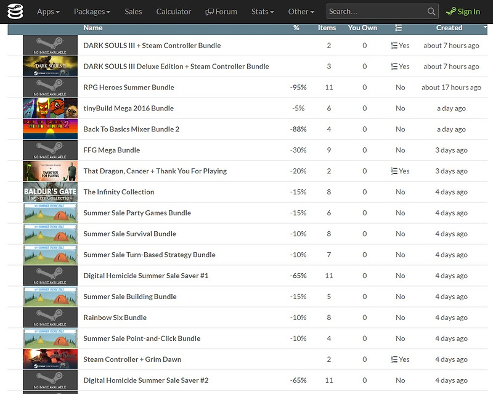Open Summer Sale Party Games Bundle
The width and height of the screenshot is (493, 394).
(137, 213)
